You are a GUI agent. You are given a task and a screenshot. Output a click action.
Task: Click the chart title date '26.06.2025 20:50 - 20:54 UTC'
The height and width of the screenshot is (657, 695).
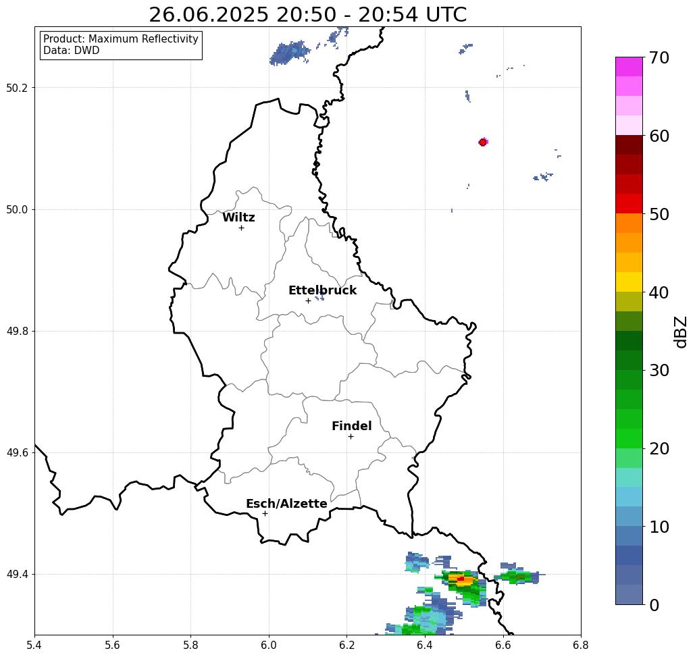pos(307,15)
